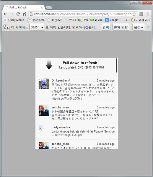Click the '4 minutes ago' timestamp
The width and height of the screenshot is (153, 177).
click(x=106, y=128)
